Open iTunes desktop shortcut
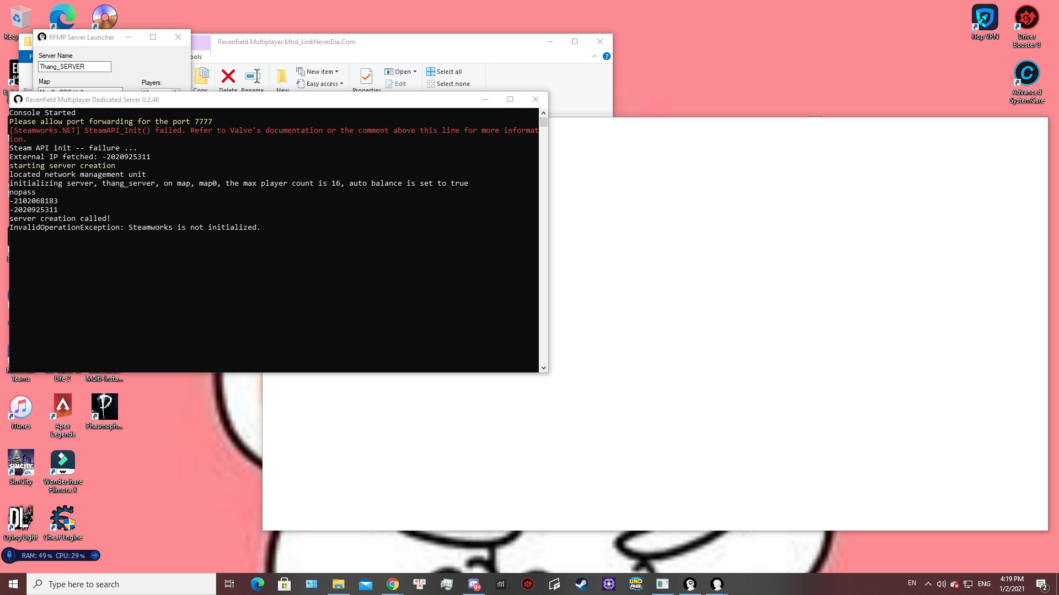 tap(20, 412)
